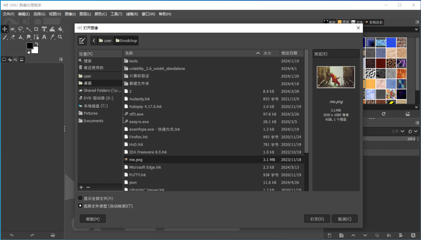Select the Eraser tool
The height and width of the screenshot is (240, 421).
pos(13,37)
